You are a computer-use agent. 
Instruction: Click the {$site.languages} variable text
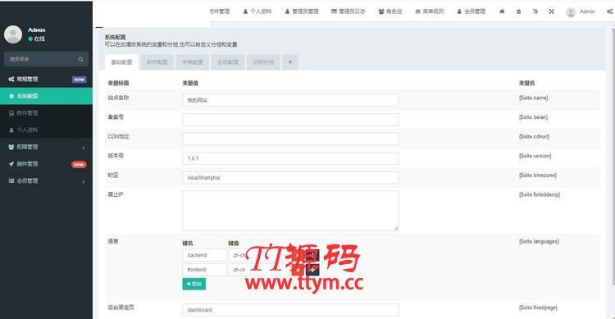pos(539,241)
